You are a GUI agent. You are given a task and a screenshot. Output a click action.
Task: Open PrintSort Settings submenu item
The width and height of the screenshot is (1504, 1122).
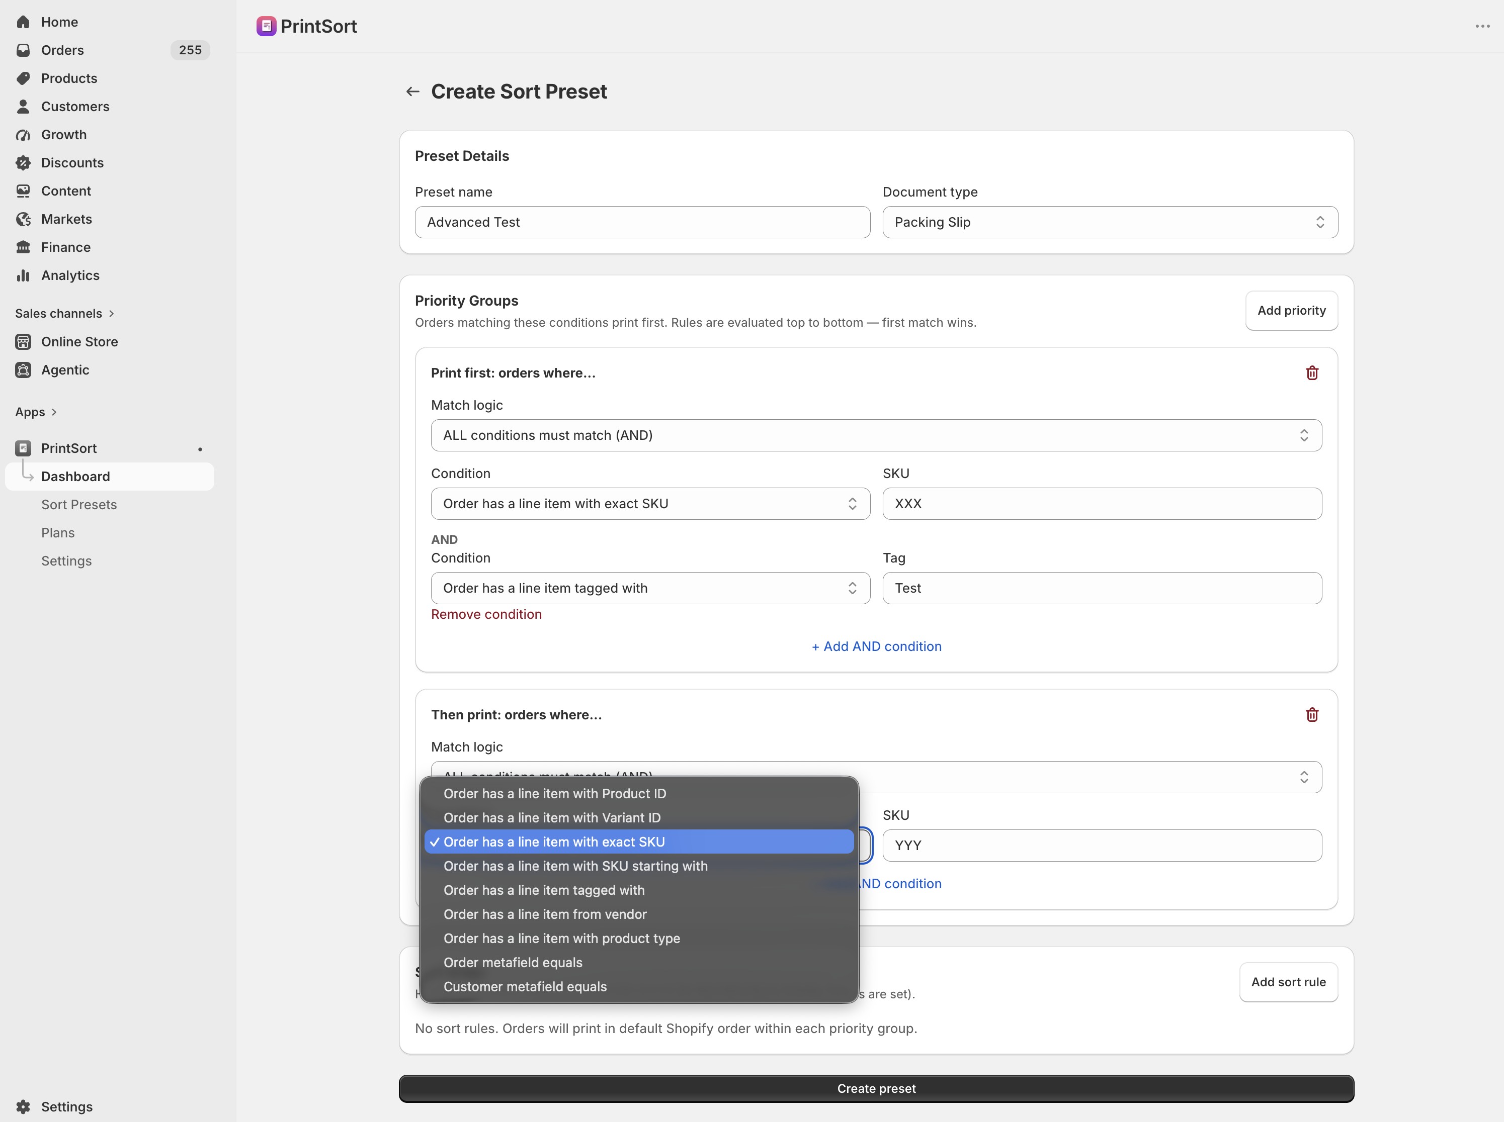(66, 561)
